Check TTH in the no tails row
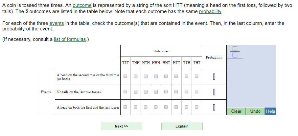 (x=186, y=92)
